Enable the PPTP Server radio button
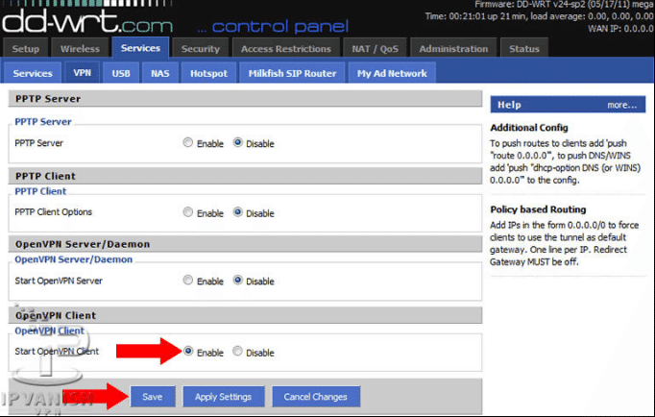 click(188, 143)
